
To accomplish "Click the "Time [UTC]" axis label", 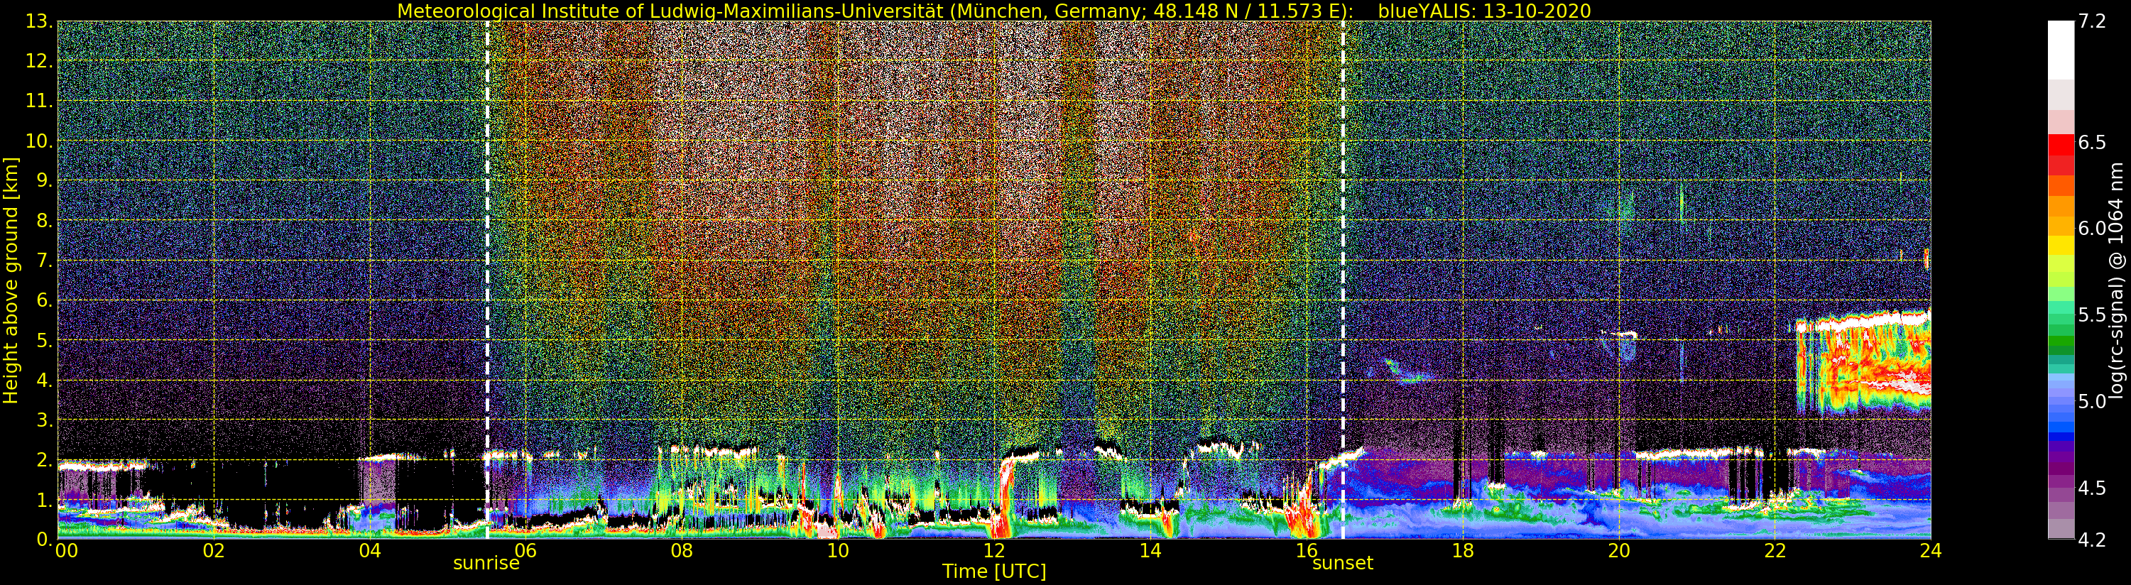I will (x=994, y=571).
